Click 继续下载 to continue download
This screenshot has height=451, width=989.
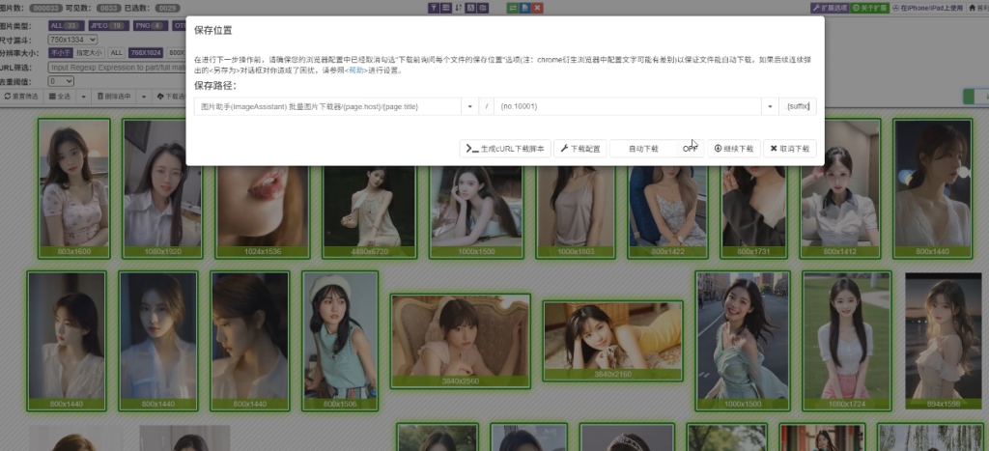[x=733, y=149]
